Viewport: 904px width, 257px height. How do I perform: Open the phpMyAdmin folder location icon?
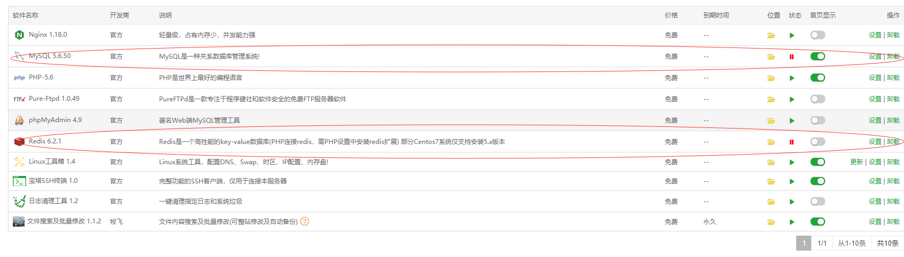pyautogui.click(x=771, y=121)
